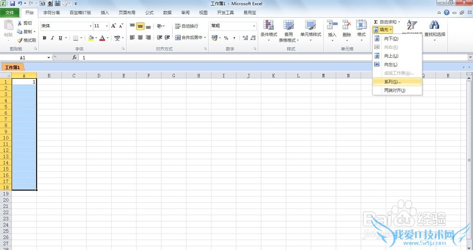Click the increase decimal icon
The image size is (473, 250).
pyautogui.click(x=245, y=38)
